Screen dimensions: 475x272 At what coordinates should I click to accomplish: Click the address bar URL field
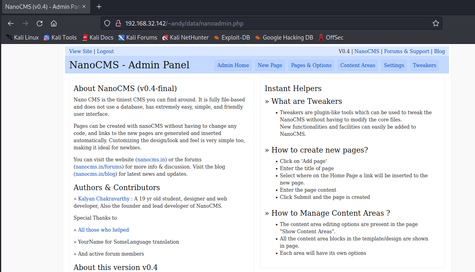click(x=271, y=23)
